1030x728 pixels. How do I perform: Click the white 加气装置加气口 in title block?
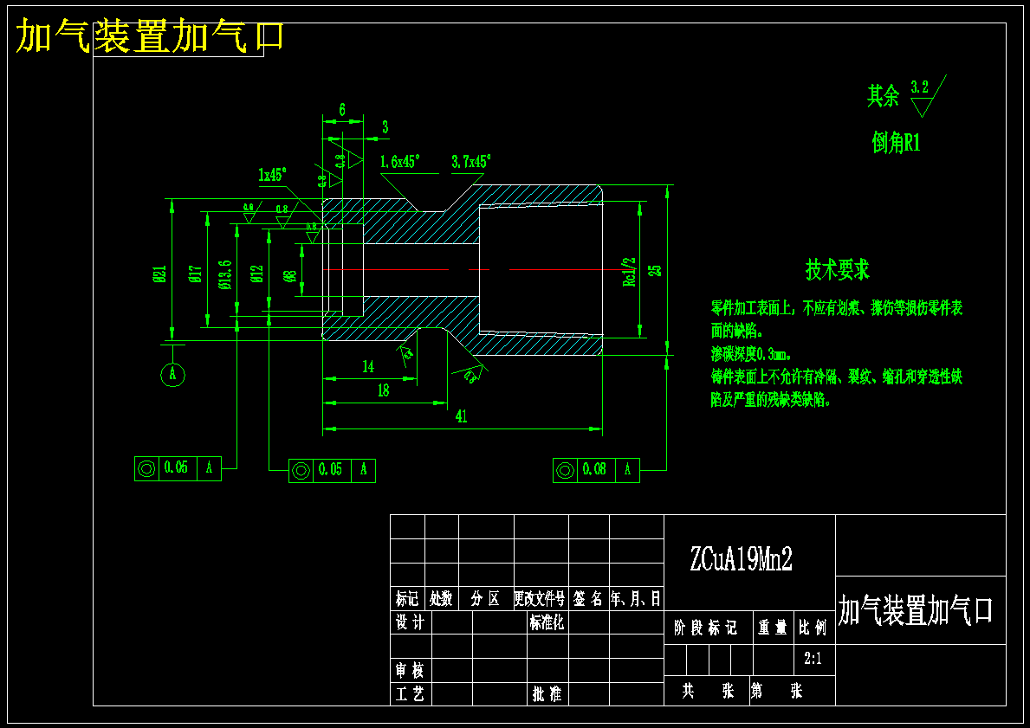(x=916, y=609)
